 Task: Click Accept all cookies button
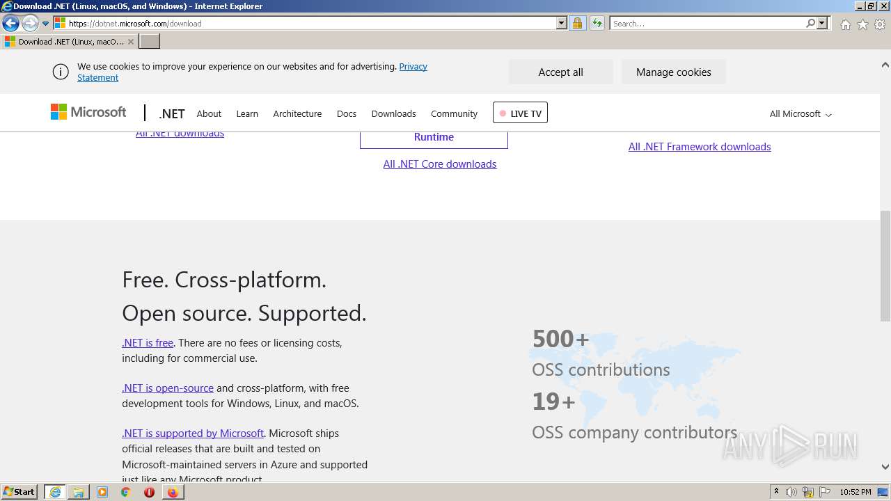coord(560,72)
